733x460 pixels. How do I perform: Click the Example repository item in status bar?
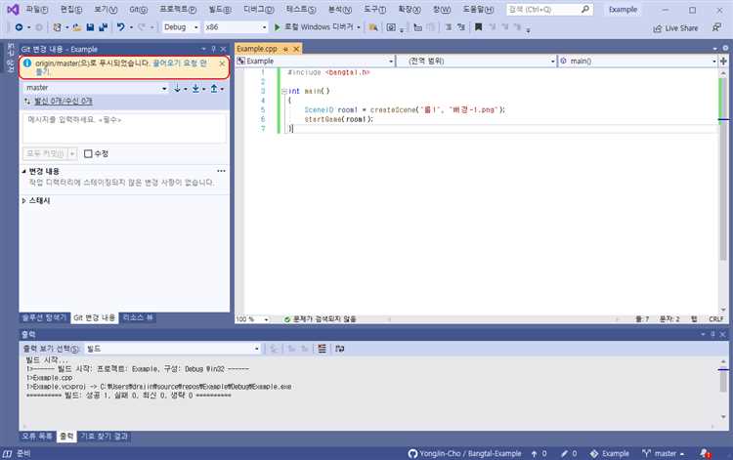click(610, 453)
